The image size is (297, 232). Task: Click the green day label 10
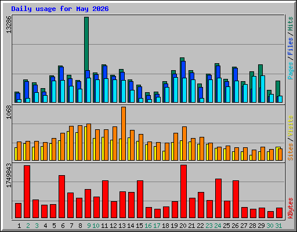96,226
